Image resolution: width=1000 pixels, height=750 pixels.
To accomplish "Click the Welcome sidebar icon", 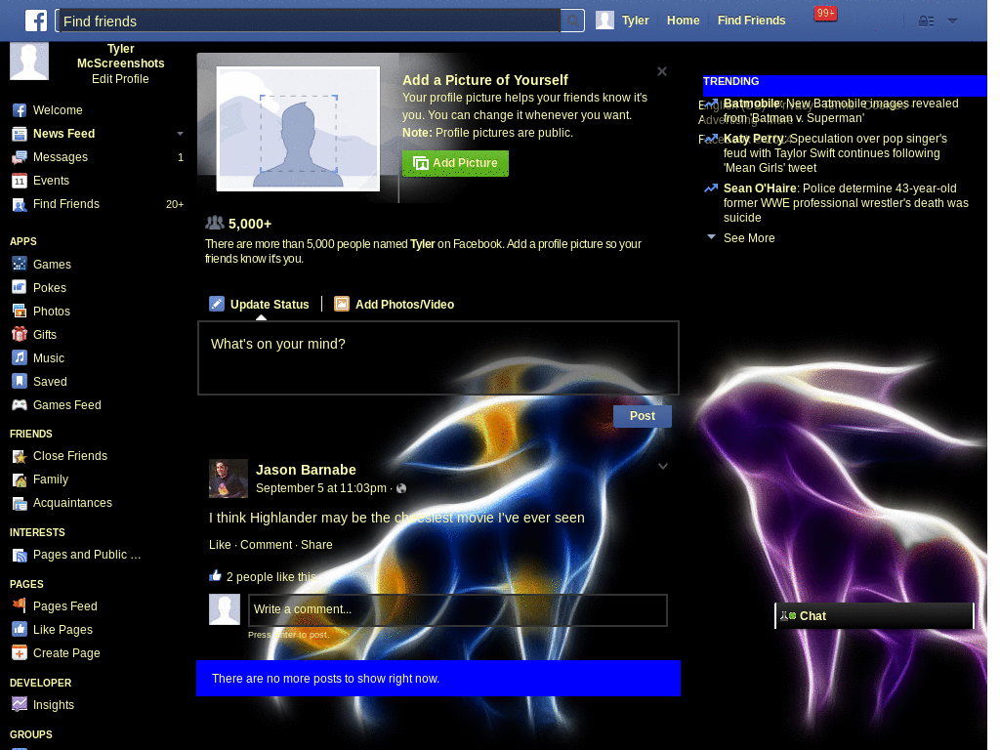I will 20,110.
